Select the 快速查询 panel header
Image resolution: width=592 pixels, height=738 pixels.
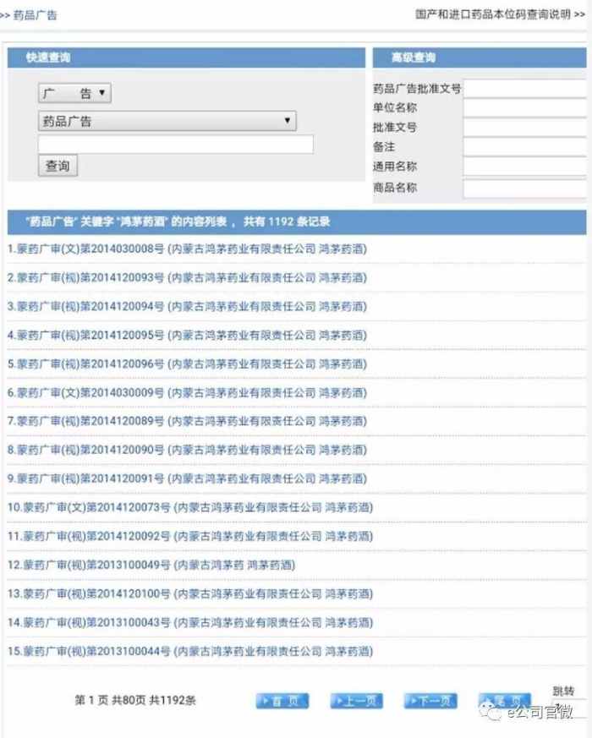click(x=186, y=57)
